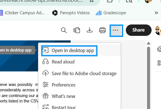
Task: Open Gradescope bookmark
Action: point(111,13)
